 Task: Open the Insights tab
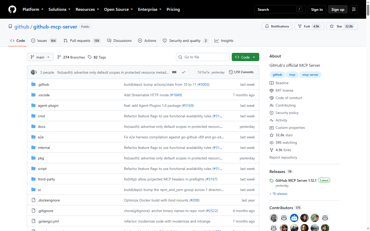point(224,41)
